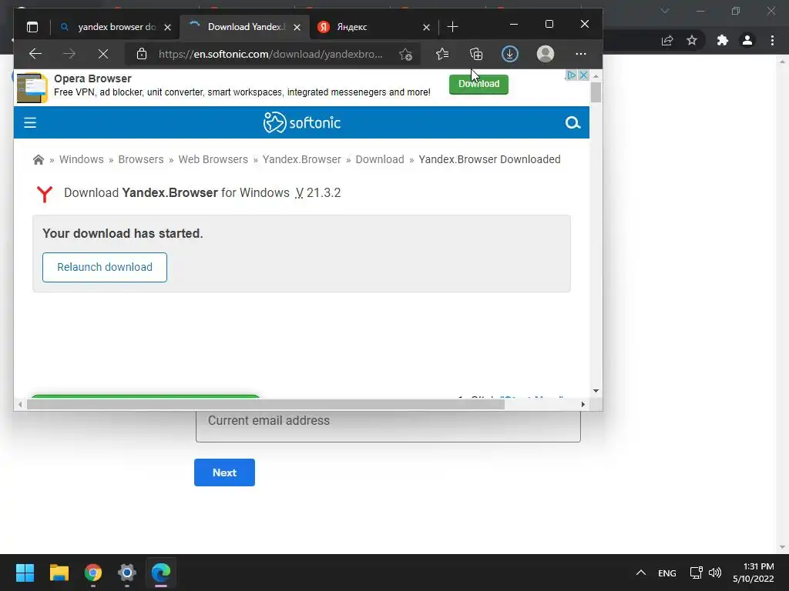Open volume speaker tray icon
This screenshot has height=591, width=789.
(x=715, y=573)
